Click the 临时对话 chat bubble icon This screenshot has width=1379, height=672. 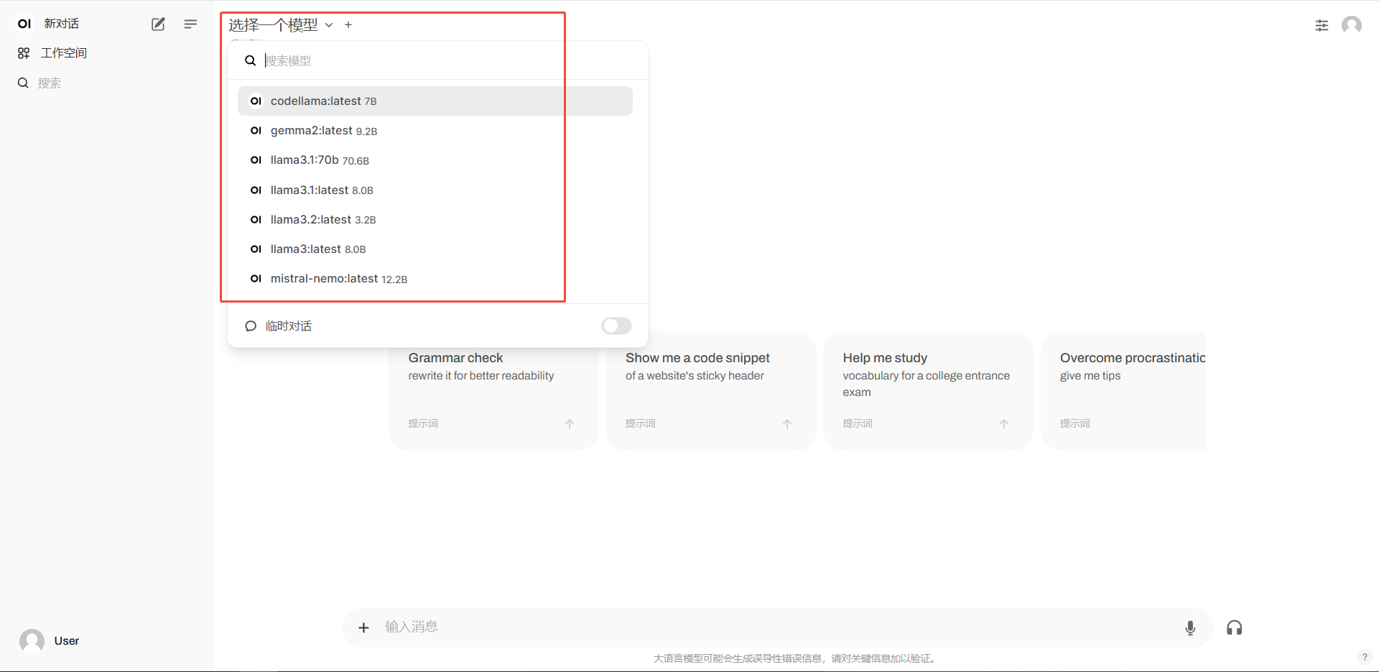251,326
